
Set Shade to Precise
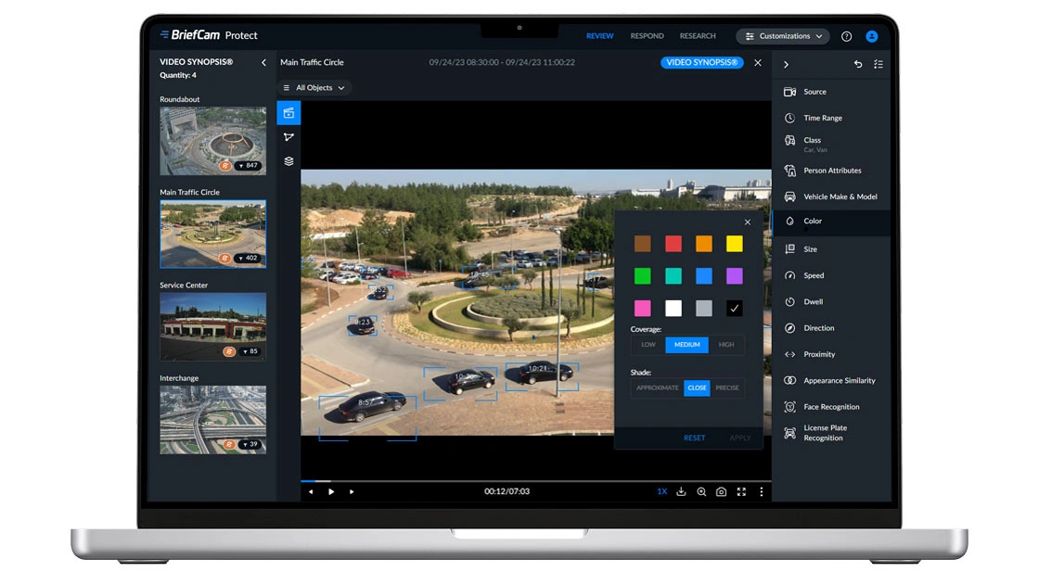(x=727, y=387)
